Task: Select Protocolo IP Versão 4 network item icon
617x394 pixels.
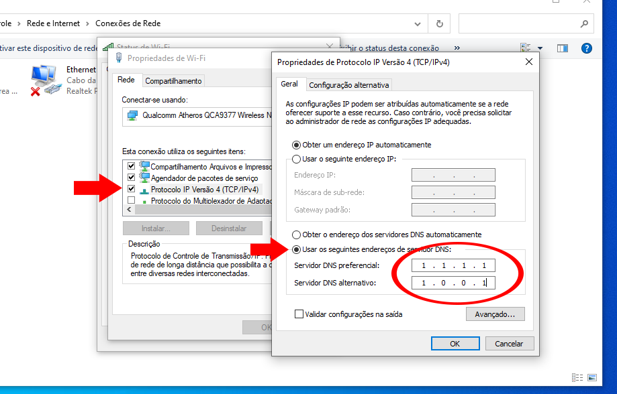Action: pyautogui.click(x=144, y=190)
